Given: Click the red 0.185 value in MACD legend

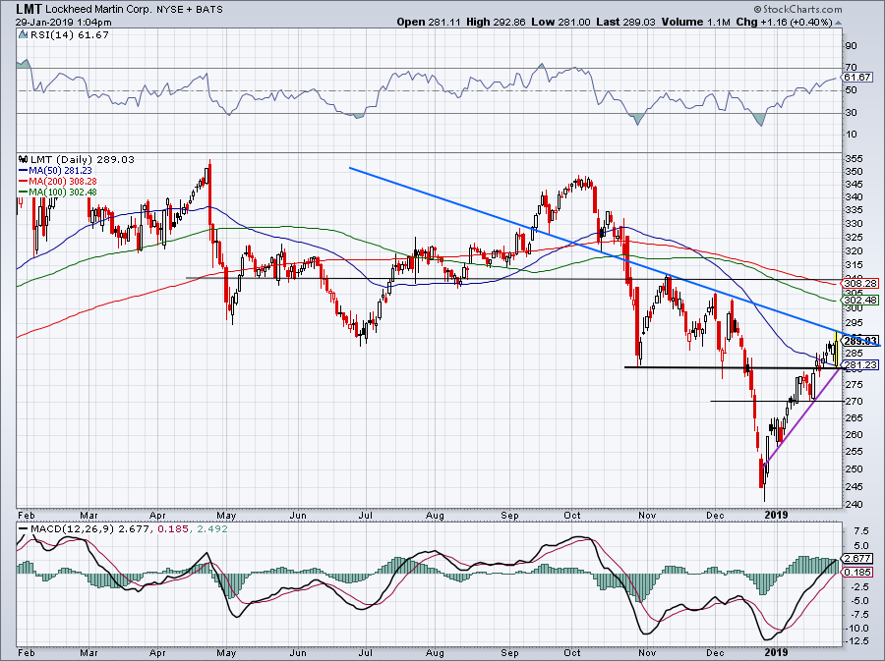Looking at the screenshot, I should (x=171, y=529).
